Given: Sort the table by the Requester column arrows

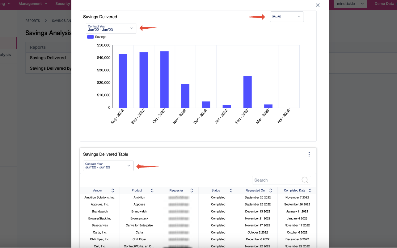Looking at the screenshot, I should (192, 191).
